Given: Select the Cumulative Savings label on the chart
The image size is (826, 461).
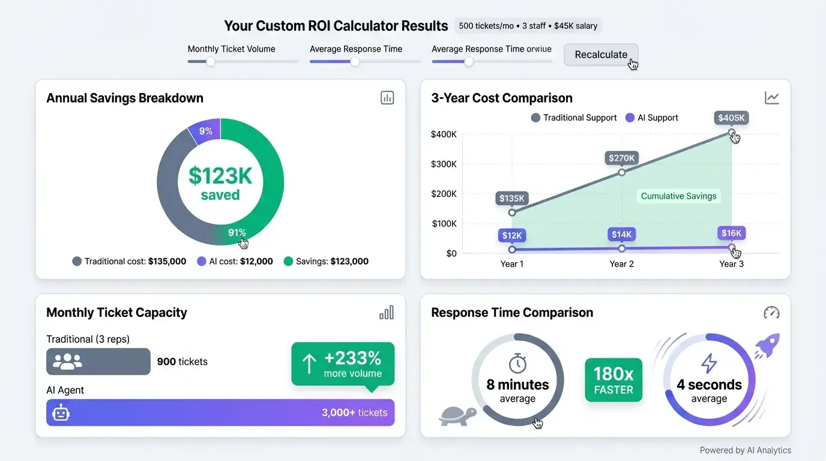Looking at the screenshot, I should pos(678,196).
